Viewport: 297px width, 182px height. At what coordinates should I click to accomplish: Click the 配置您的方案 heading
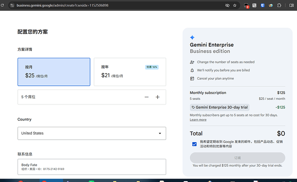(33, 32)
